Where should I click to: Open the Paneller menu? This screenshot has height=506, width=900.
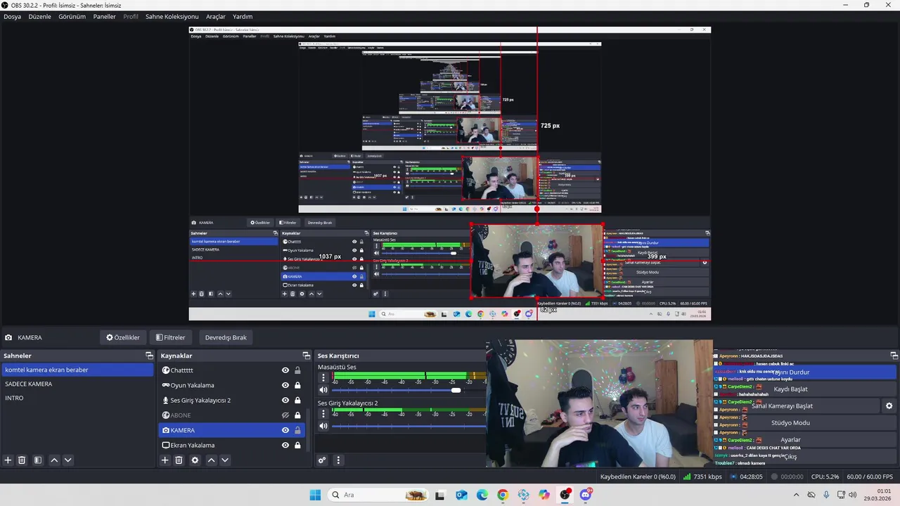point(104,16)
